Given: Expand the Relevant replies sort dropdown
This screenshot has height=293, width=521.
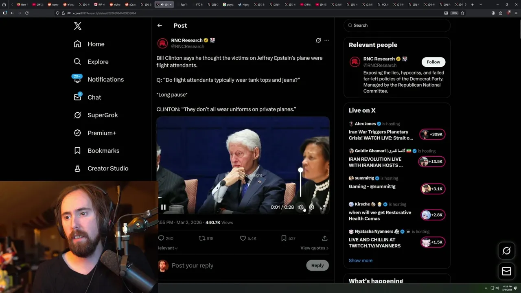Looking at the screenshot, I should tap(168, 248).
